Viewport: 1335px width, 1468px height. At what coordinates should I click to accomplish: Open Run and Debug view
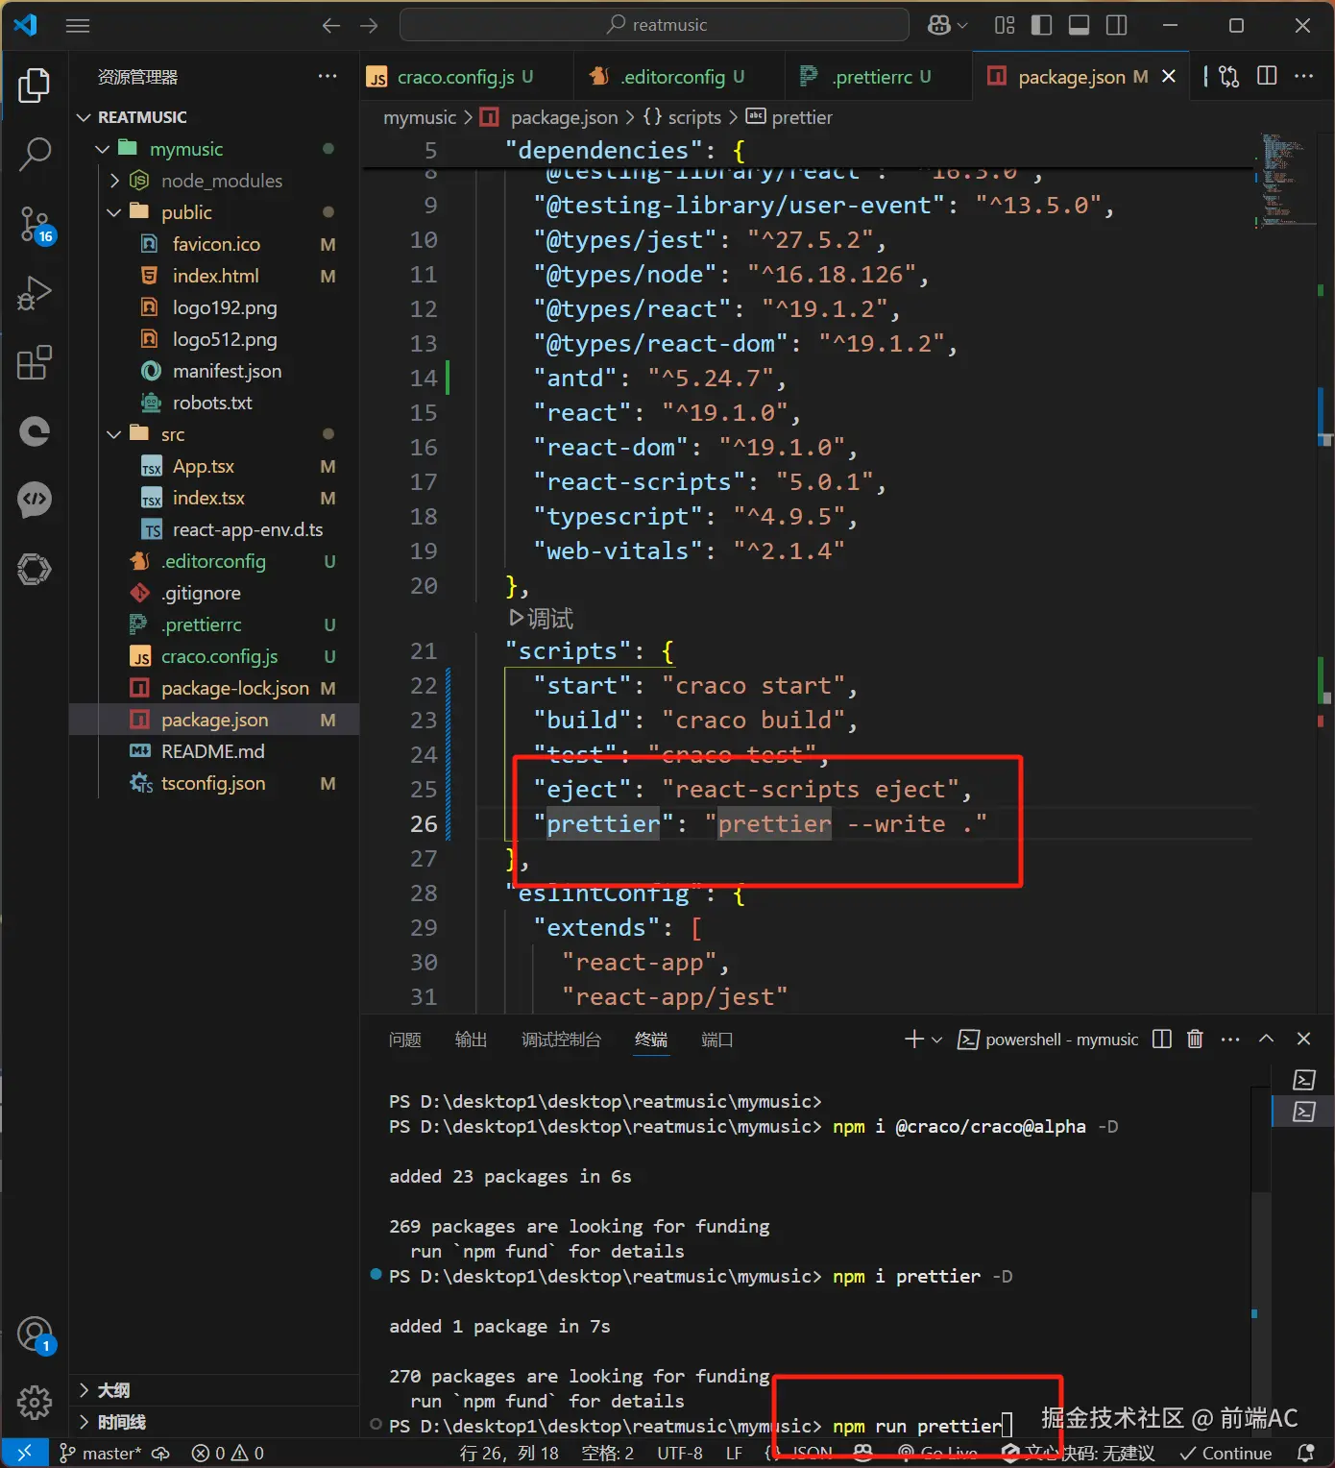click(x=35, y=294)
